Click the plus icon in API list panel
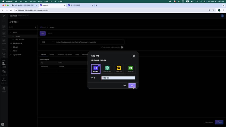Viewport: 226px width, 127px height. pos(35,27)
